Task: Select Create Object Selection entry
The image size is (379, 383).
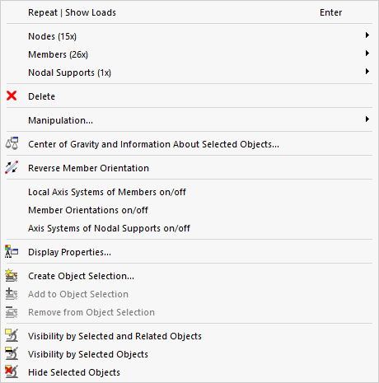Action: click(x=189, y=276)
